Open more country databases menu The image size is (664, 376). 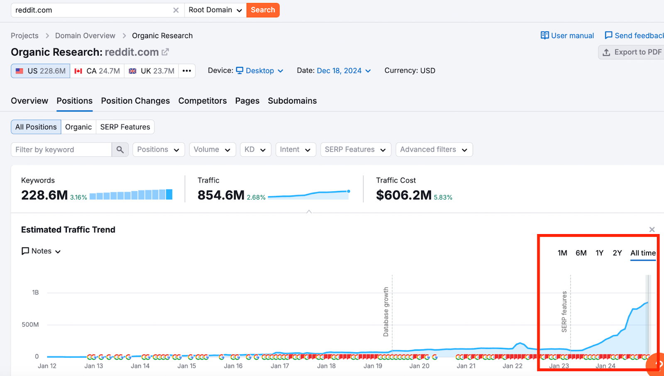tap(187, 71)
